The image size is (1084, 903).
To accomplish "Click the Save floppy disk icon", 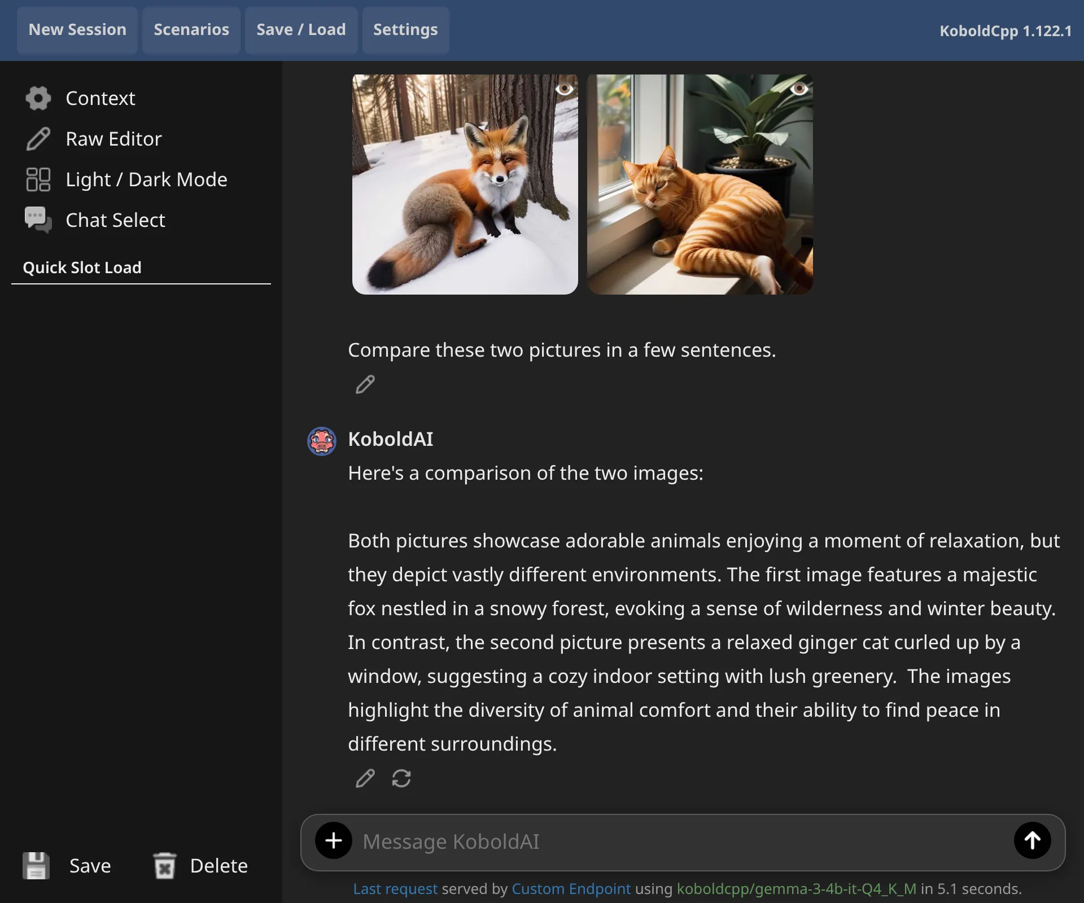I will tap(36, 866).
